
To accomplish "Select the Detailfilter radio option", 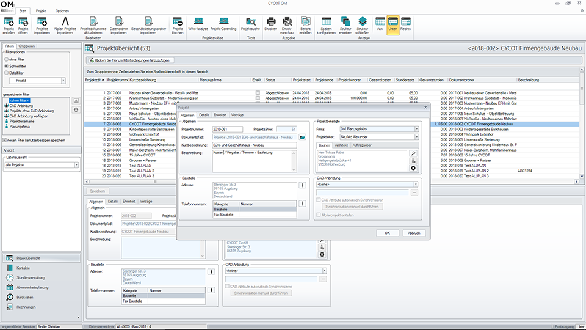I will [7, 72].
